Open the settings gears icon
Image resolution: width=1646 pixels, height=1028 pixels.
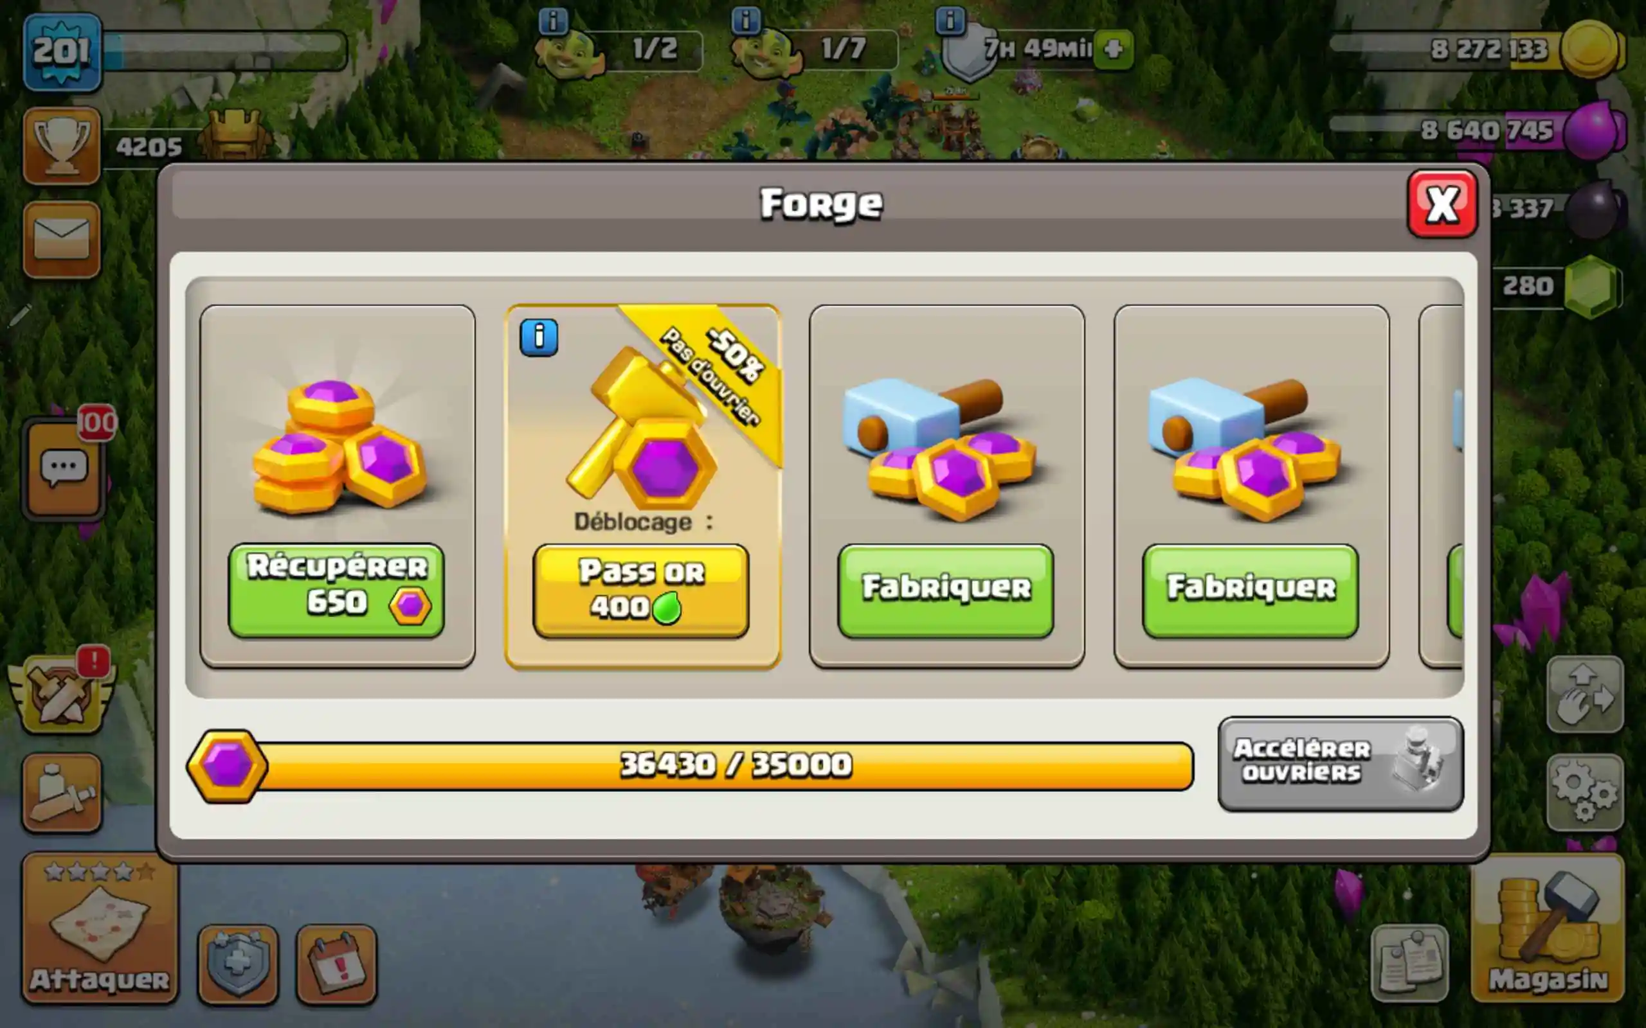pos(1586,793)
